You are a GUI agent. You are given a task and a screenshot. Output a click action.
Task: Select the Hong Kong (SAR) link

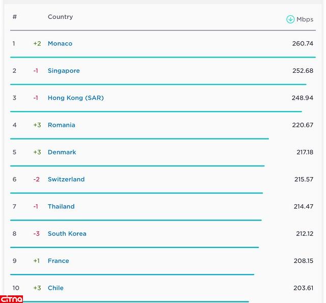[75, 98]
